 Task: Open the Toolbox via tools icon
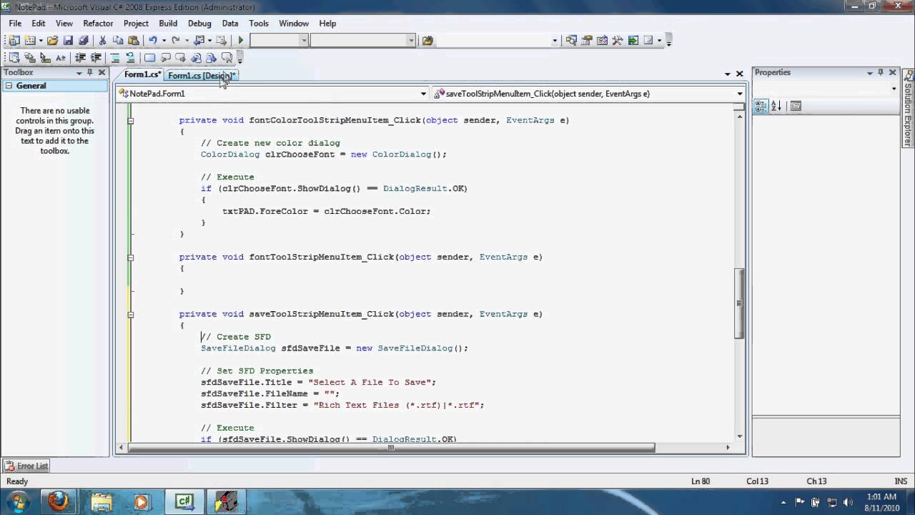(618, 41)
